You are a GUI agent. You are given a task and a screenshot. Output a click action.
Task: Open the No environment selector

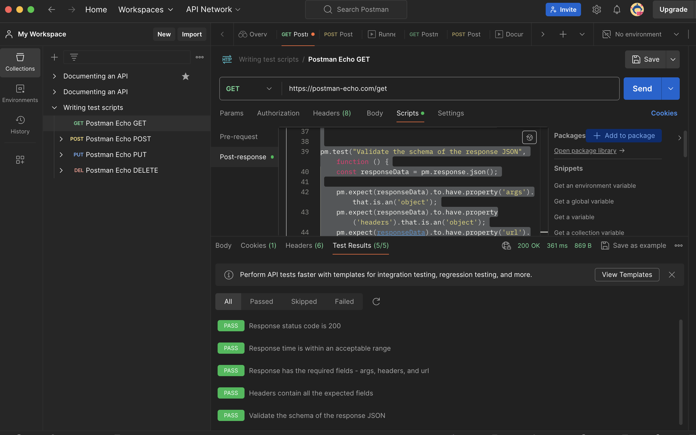640,34
